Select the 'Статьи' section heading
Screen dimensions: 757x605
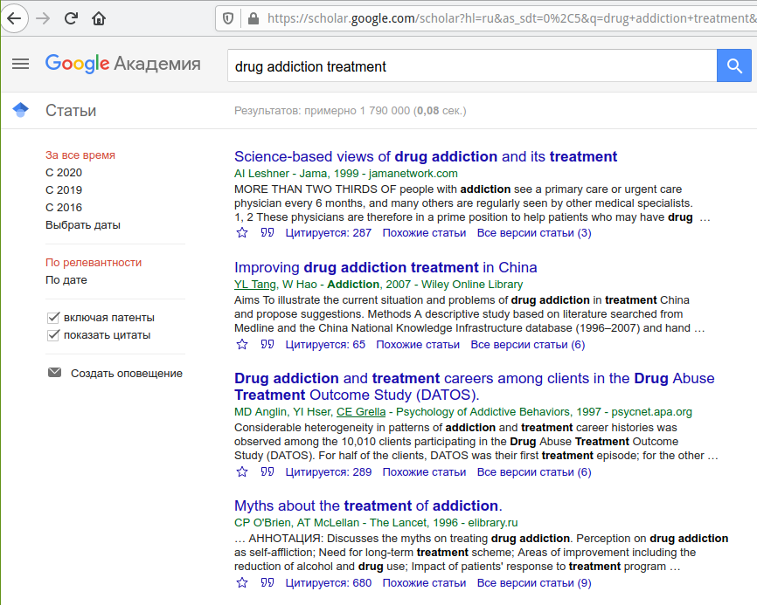pyautogui.click(x=71, y=110)
